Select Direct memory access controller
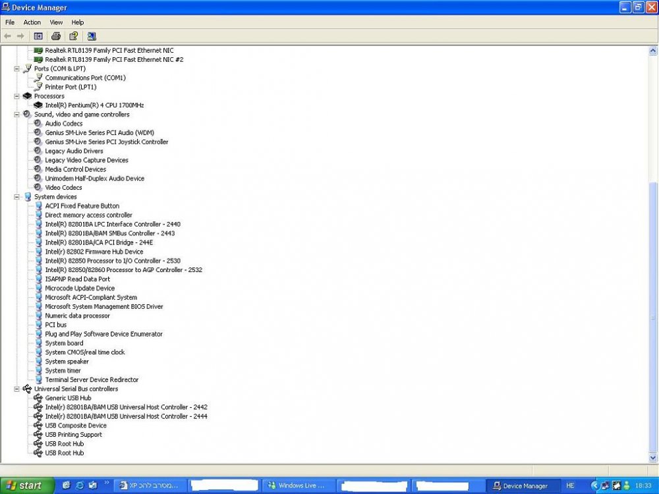 tap(89, 215)
